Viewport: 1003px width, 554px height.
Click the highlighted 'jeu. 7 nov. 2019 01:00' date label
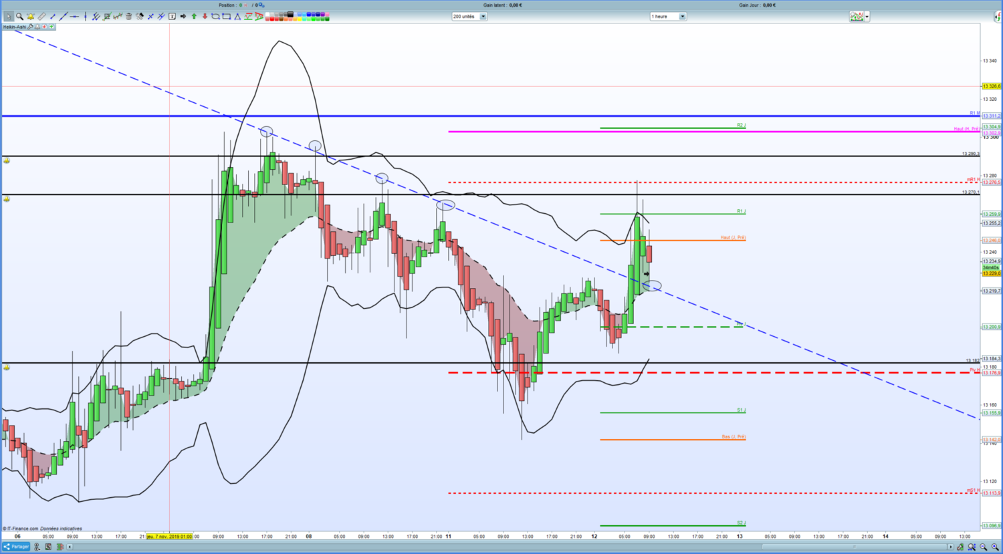(170, 536)
